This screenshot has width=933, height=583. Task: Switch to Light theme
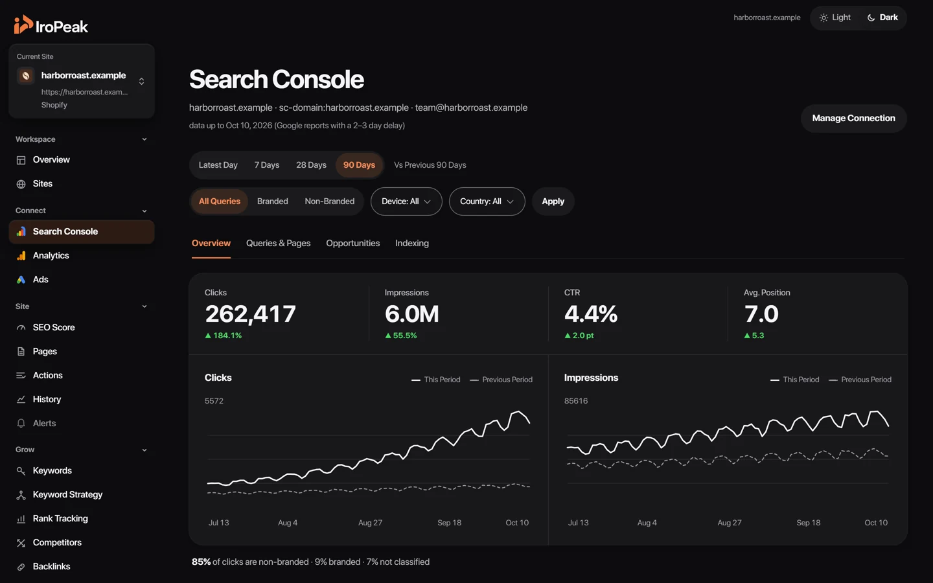click(x=835, y=17)
